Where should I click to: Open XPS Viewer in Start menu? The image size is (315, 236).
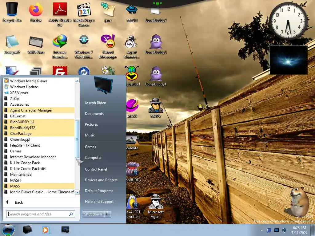[x=39, y=92]
